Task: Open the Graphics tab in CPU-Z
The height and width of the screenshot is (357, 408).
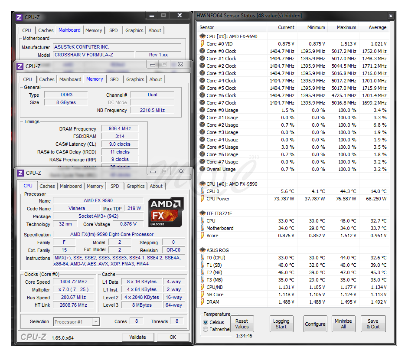Action: (135, 186)
